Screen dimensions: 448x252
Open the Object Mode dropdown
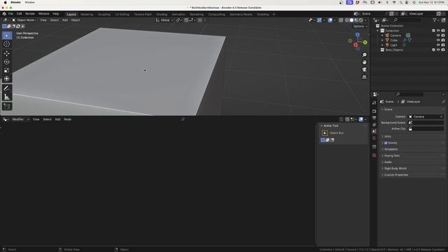click(x=24, y=20)
